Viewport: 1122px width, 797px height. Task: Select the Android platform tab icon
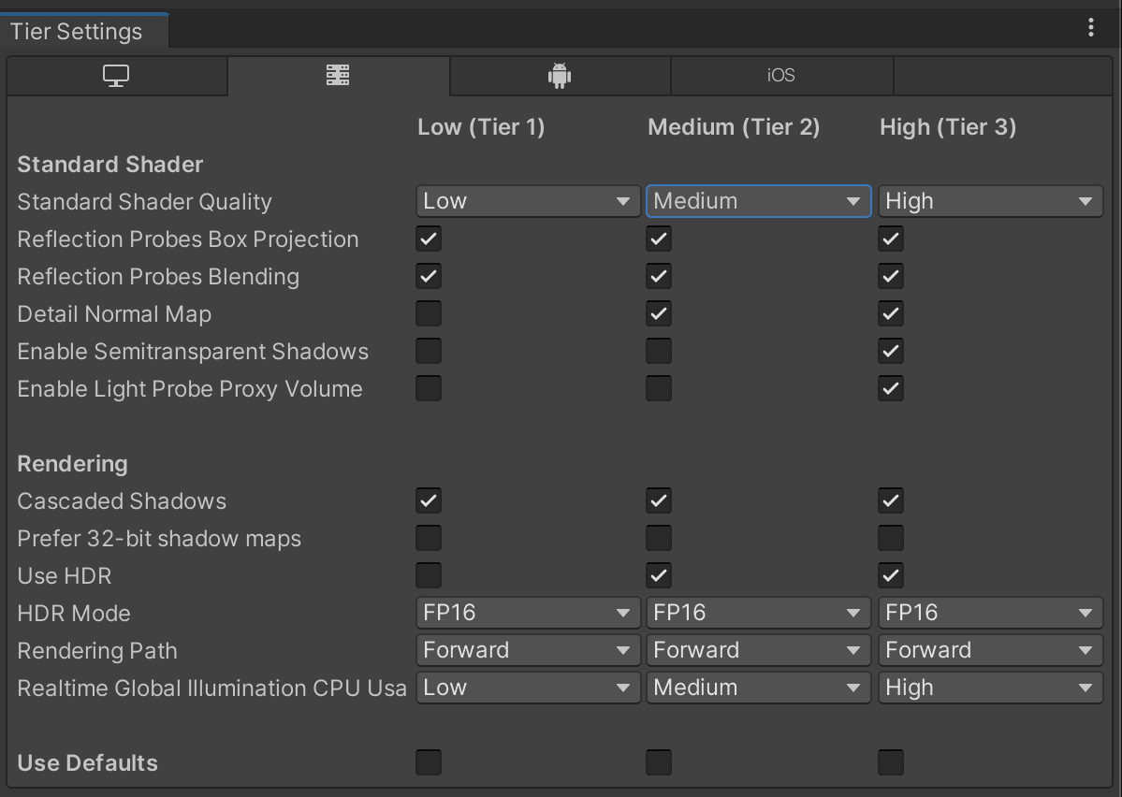(560, 76)
